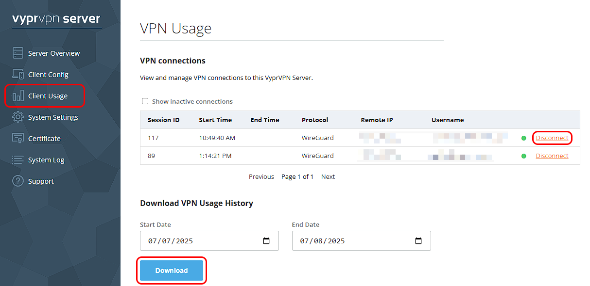Enable Show inactive connections checkbox
590x286 pixels.
[145, 101]
